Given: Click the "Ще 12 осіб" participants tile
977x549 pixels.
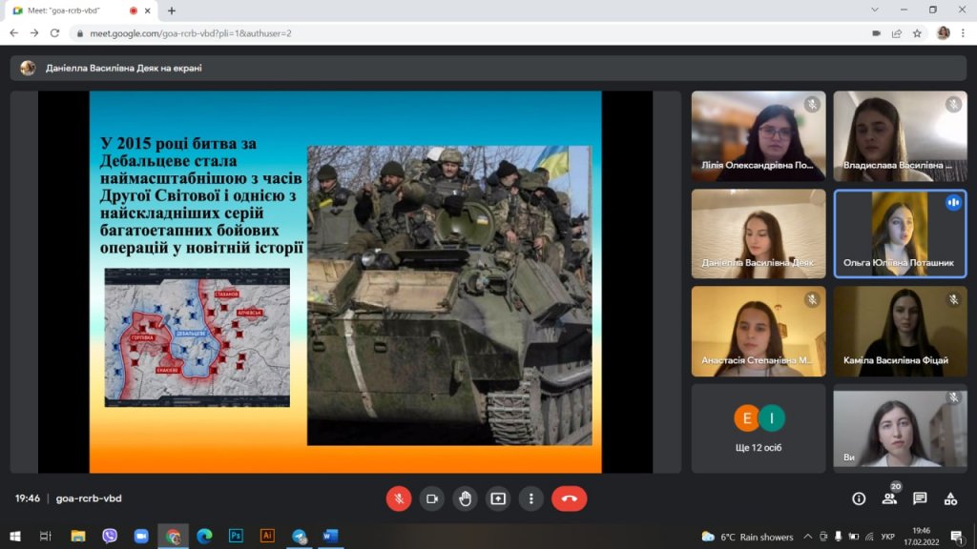Looking at the screenshot, I should click(759, 428).
